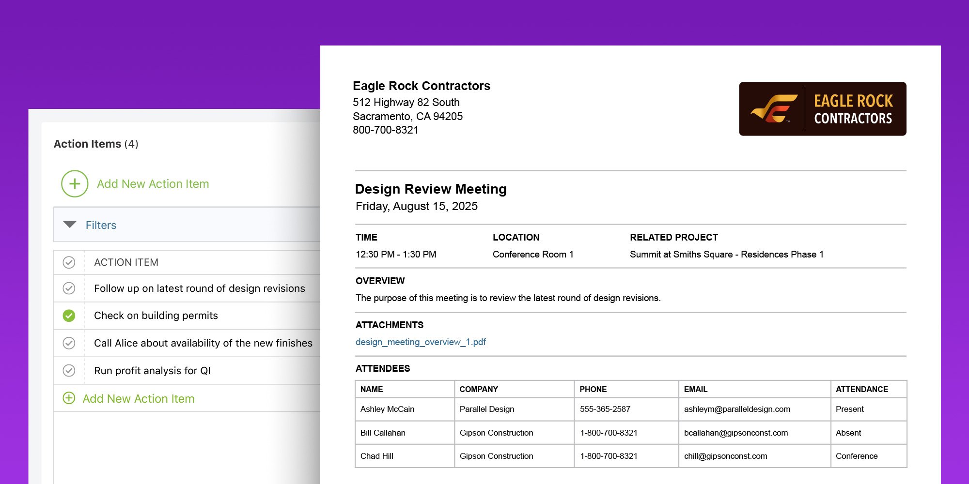Click the 'Eagle Rock Contractors' company name heading
The width and height of the screenshot is (969, 484).
[422, 86]
